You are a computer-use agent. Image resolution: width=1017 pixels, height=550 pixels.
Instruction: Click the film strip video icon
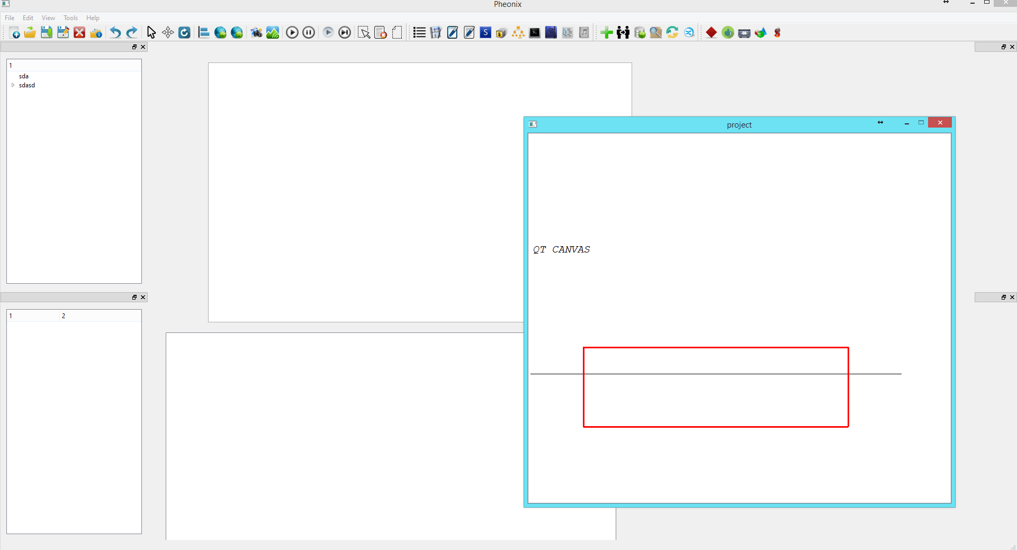436,33
